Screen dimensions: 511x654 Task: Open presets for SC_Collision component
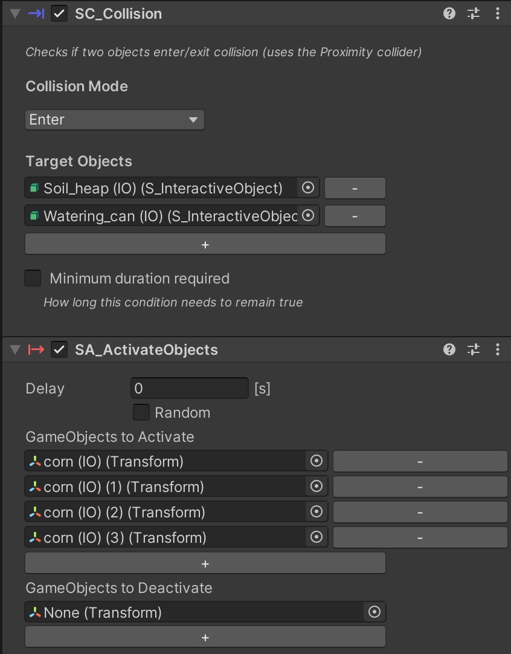point(474,13)
